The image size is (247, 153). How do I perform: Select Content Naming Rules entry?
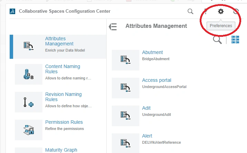point(62,69)
